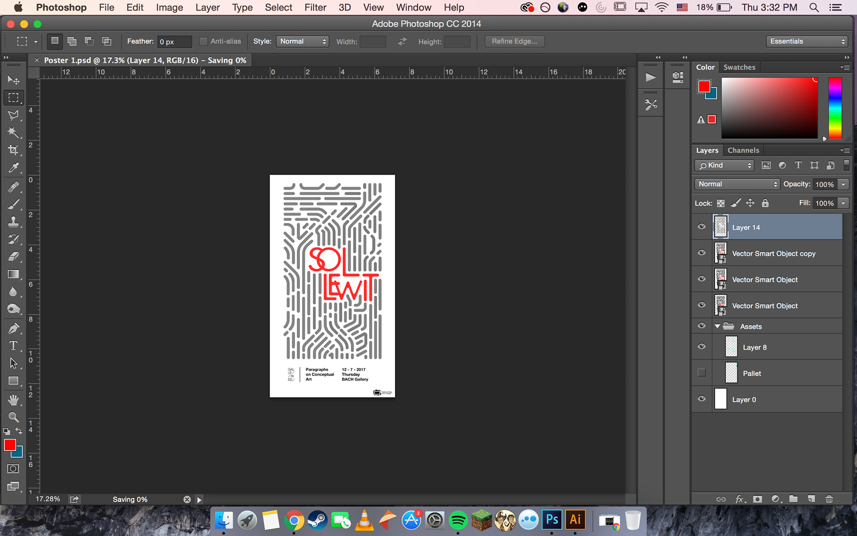Select the Crop tool

click(13, 150)
